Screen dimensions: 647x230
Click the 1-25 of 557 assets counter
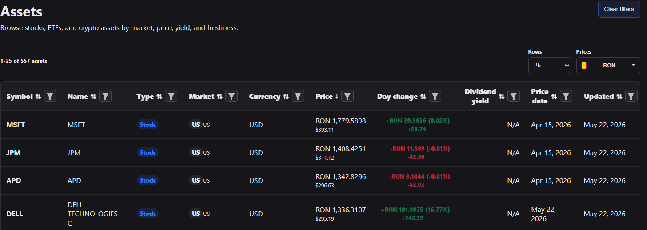(x=24, y=61)
